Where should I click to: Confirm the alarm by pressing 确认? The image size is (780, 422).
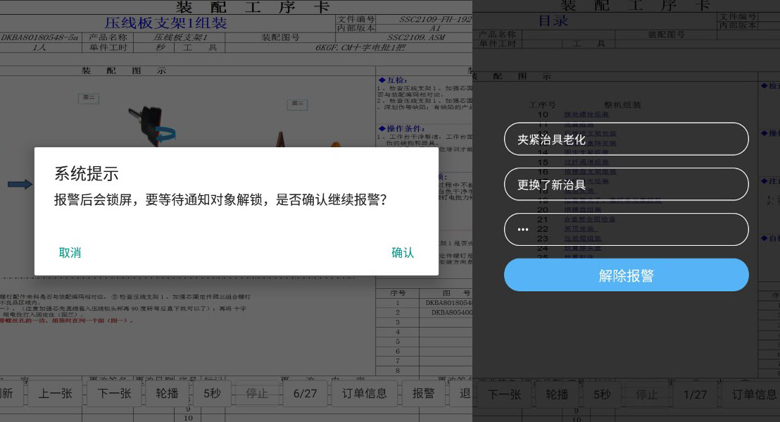[x=403, y=253]
